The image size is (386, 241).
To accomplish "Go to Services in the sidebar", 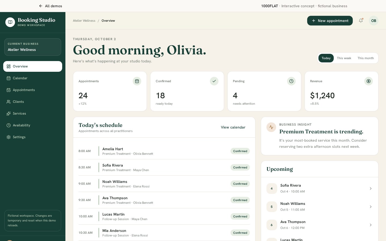I will click(33, 114).
